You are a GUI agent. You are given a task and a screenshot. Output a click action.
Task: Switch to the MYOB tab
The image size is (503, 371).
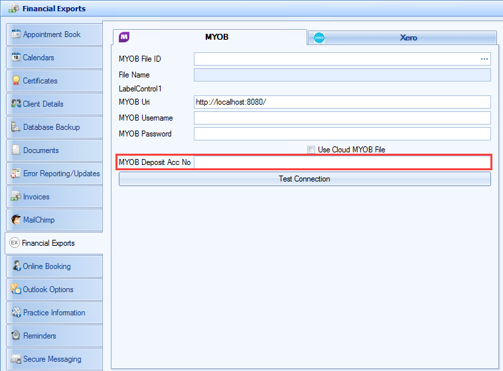pyautogui.click(x=210, y=37)
